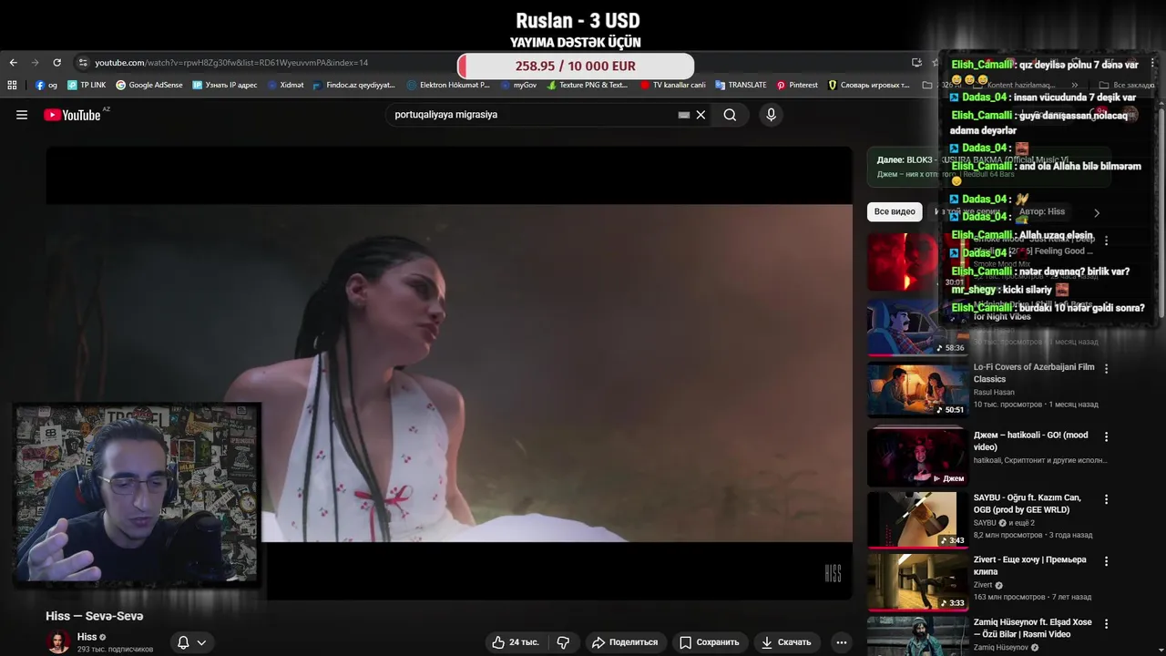Focus the YouTube search field
This screenshot has height=656, width=1166.
533,115
